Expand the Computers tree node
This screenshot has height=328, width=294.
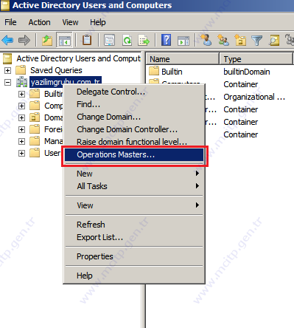(x=21, y=106)
